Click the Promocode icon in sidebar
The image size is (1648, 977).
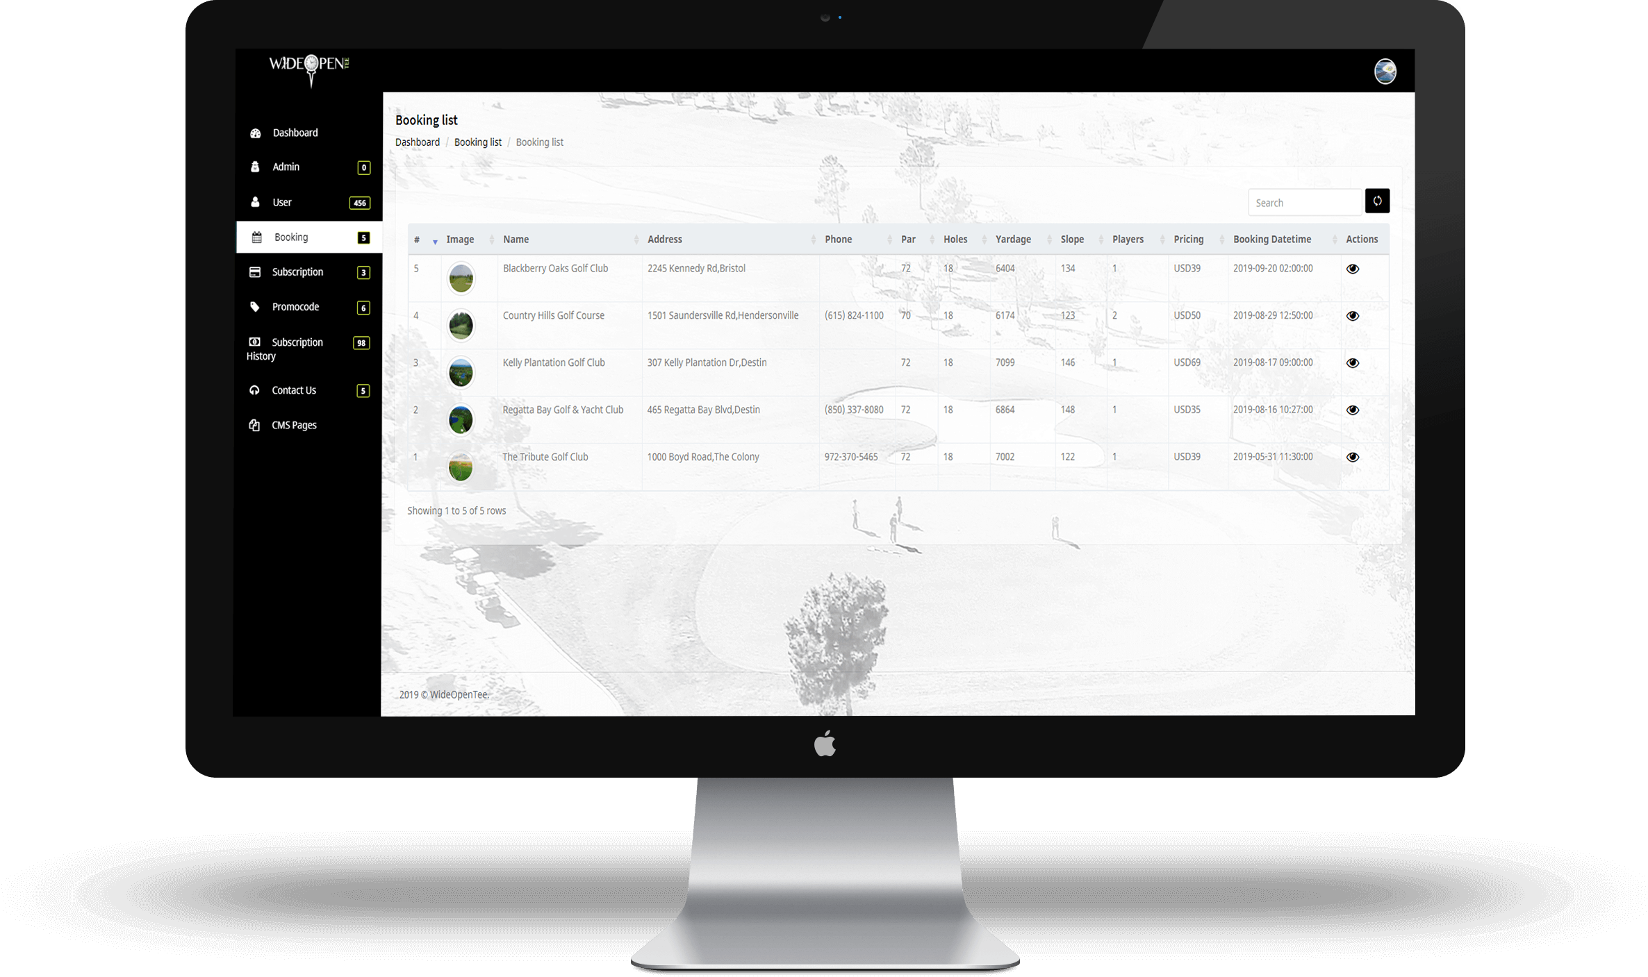[255, 307]
